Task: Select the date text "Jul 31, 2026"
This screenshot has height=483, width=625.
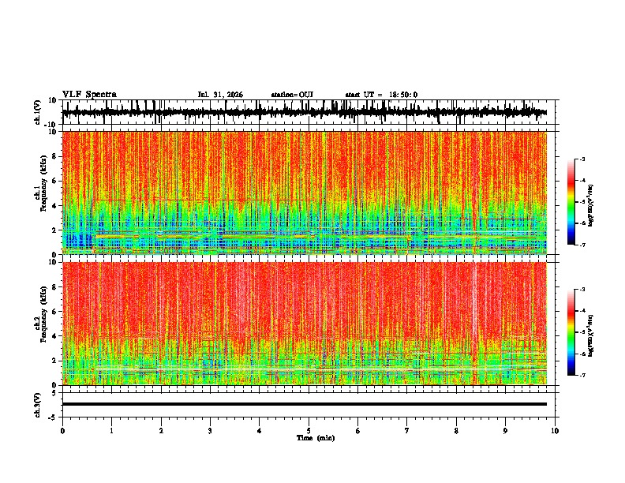Action: click(x=220, y=95)
